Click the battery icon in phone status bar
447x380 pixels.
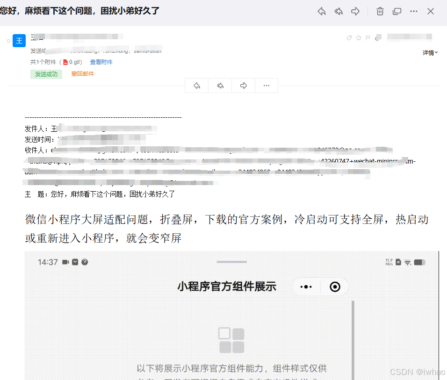(419, 262)
